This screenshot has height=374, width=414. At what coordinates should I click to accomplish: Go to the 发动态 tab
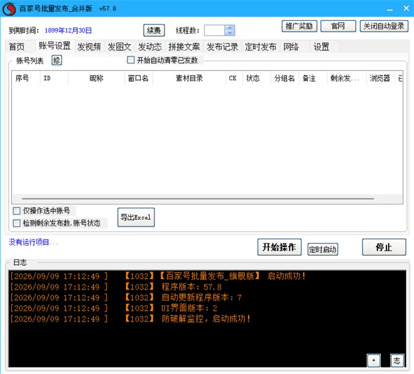[150, 47]
